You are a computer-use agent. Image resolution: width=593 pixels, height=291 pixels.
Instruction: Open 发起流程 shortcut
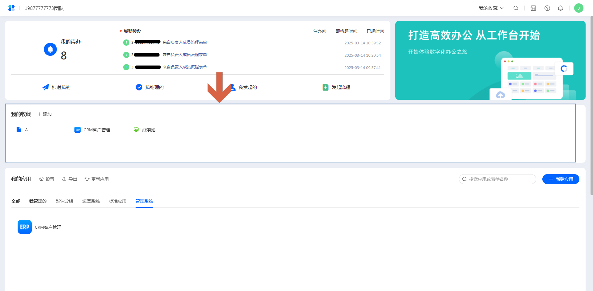pos(336,88)
